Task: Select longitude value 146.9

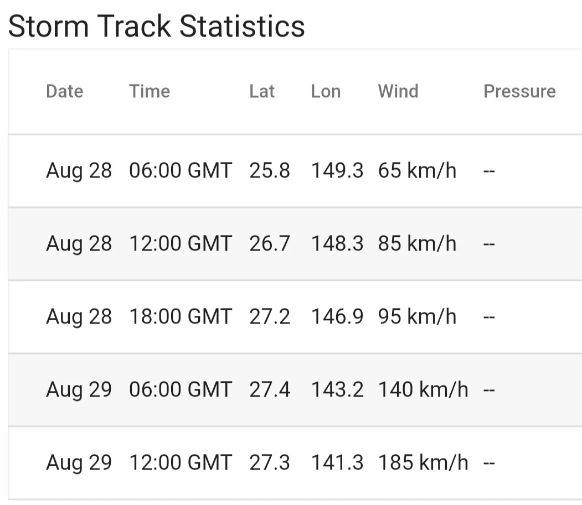Action: point(337,316)
